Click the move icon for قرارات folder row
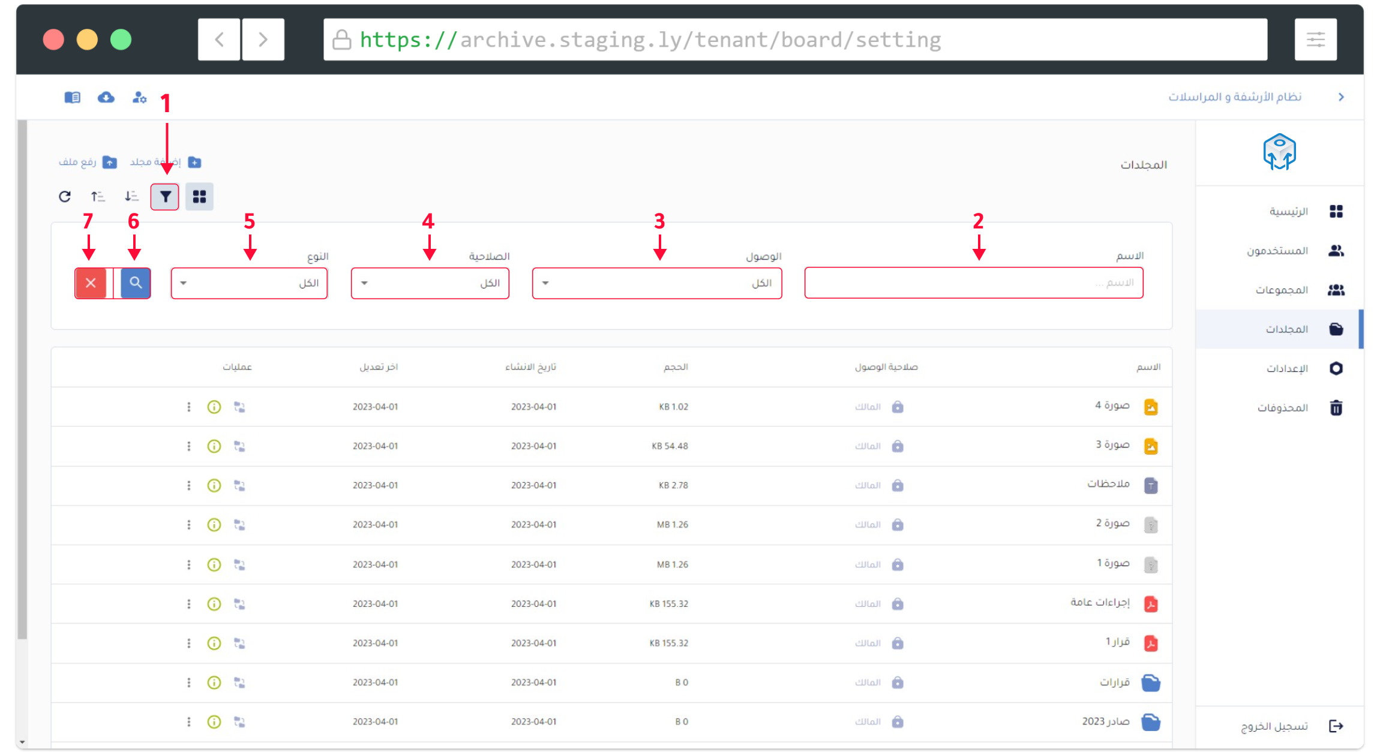1380x752 pixels. coord(239,682)
